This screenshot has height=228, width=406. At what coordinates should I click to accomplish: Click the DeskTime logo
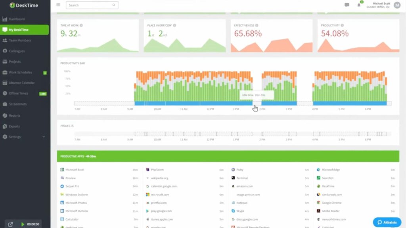(x=25, y=5)
